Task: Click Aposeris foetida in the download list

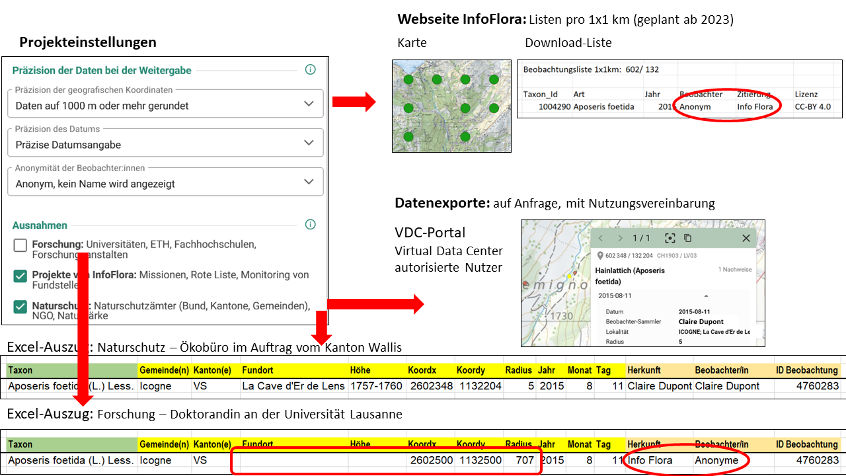Action: pyautogui.click(x=603, y=106)
